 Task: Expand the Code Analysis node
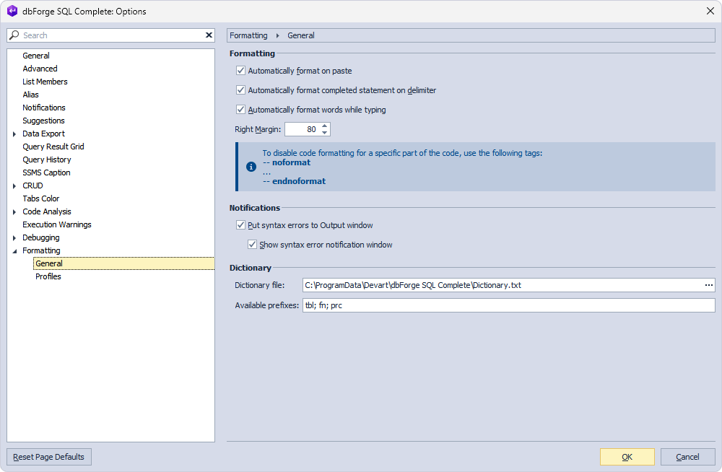click(x=14, y=212)
